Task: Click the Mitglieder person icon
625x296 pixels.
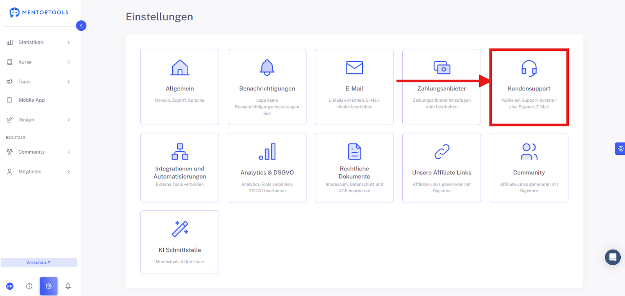Action: (10, 172)
